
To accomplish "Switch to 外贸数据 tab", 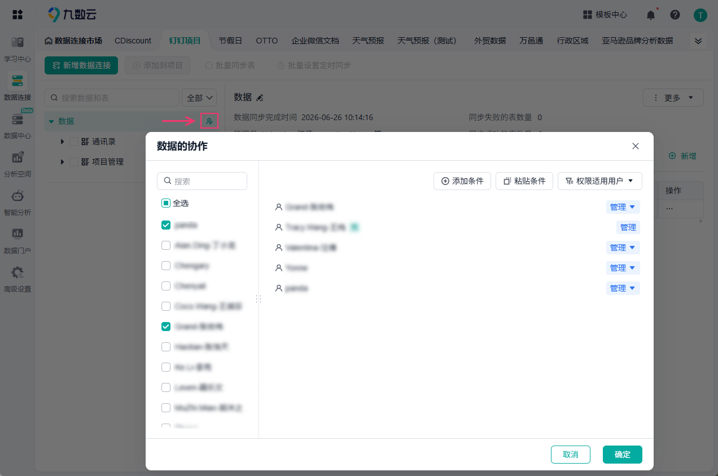I will [x=490, y=41].
